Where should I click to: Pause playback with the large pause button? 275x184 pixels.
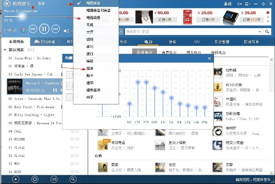[x=44, y=29]
